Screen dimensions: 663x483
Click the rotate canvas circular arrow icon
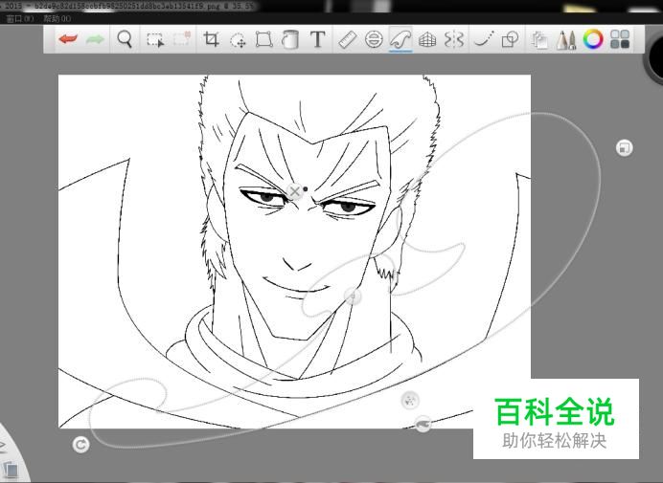(80, 445)
